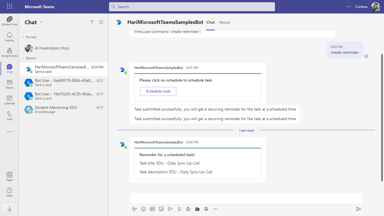Click the schedule send arrow icon

tap(170, 209)
